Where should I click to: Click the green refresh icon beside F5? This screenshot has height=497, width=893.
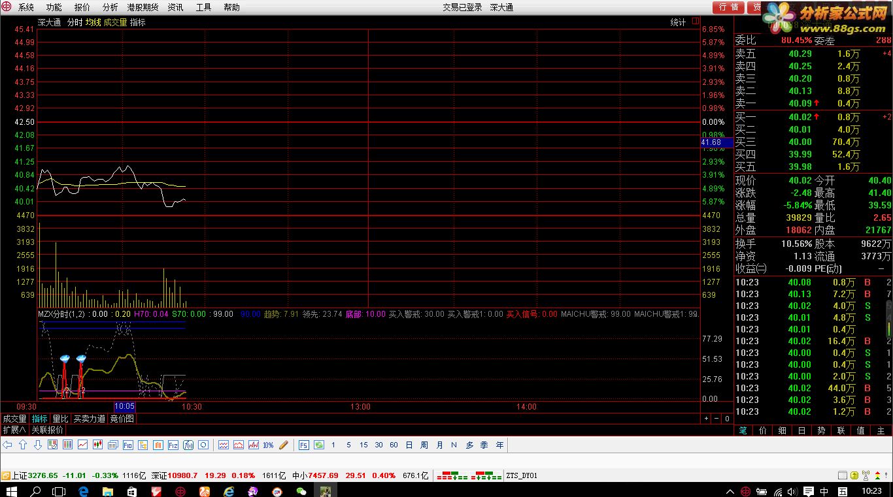tap(319, 445)
